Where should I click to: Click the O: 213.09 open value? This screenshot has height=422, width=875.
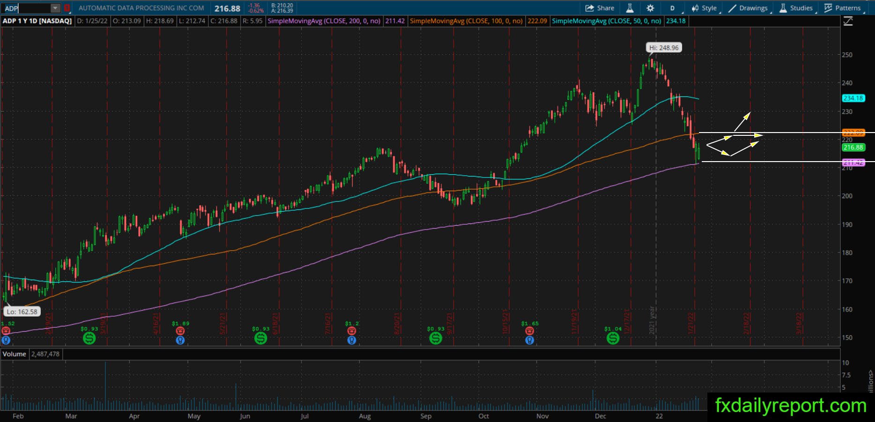tap(127, 21)
